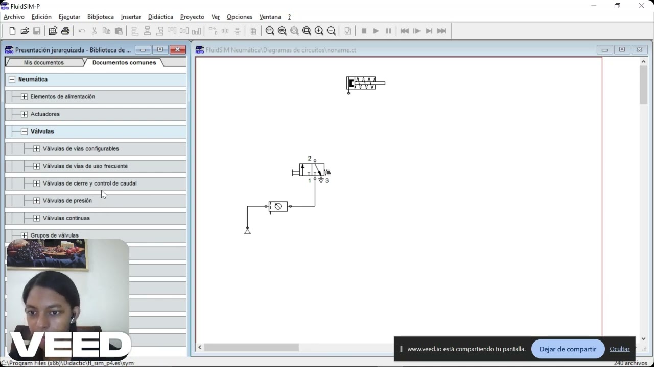This screenshot has height=367, width=654.
Task: Click Dejar de compartir button
Action: pyautogui.click(x=568, y=349)
